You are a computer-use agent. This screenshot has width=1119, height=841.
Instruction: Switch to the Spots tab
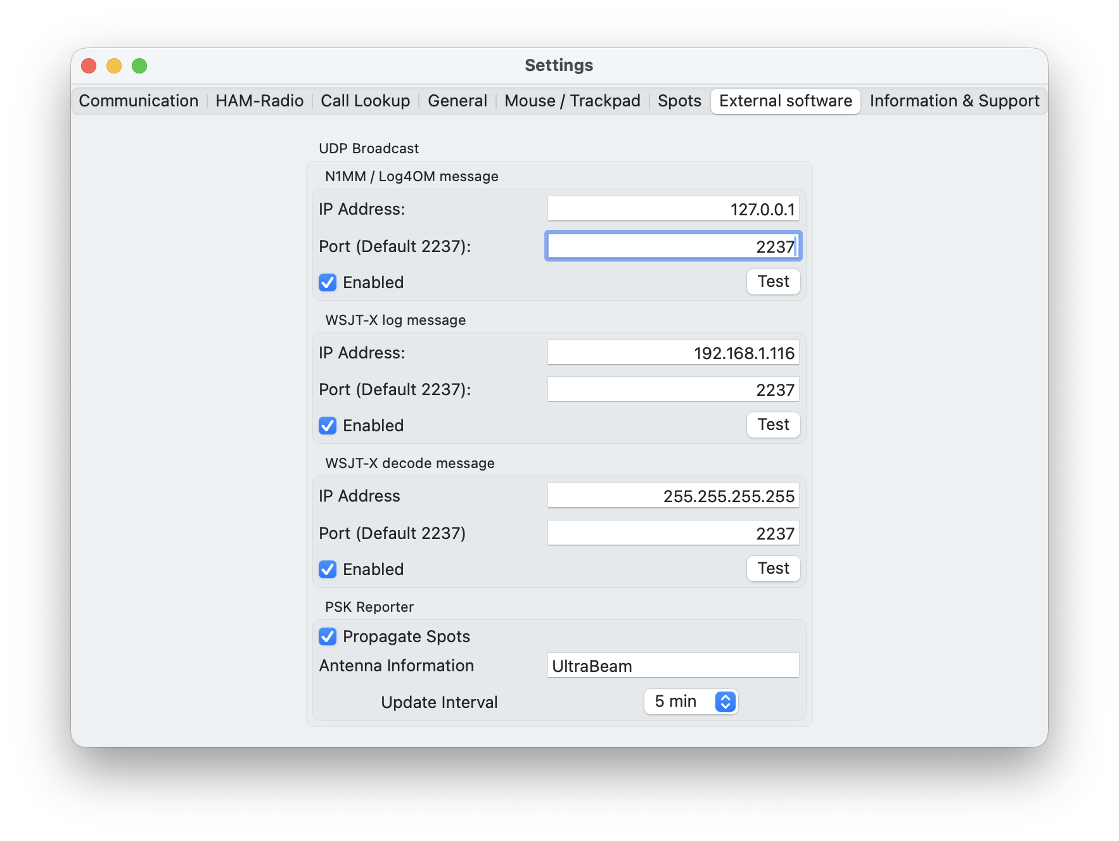(679, 101)
